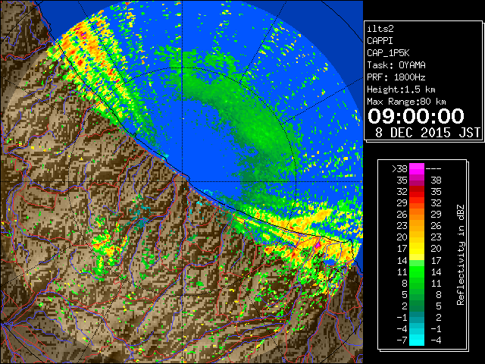Click the 'Task: OYAMA' line

tap(396, 65)
